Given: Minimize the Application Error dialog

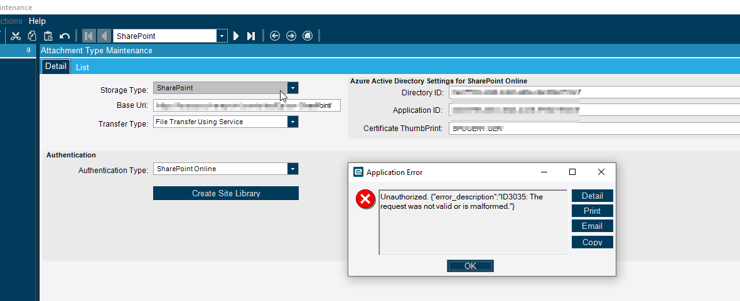Looking at the screenshot, I should click(544, 172).
